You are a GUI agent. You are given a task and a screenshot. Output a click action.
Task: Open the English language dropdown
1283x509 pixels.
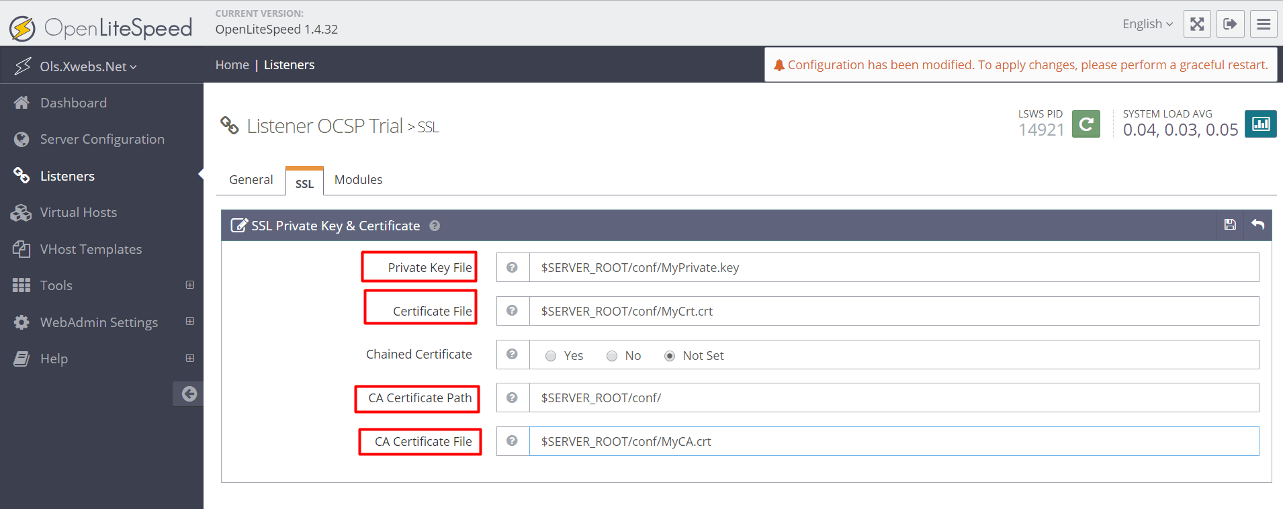(1147, 24)
